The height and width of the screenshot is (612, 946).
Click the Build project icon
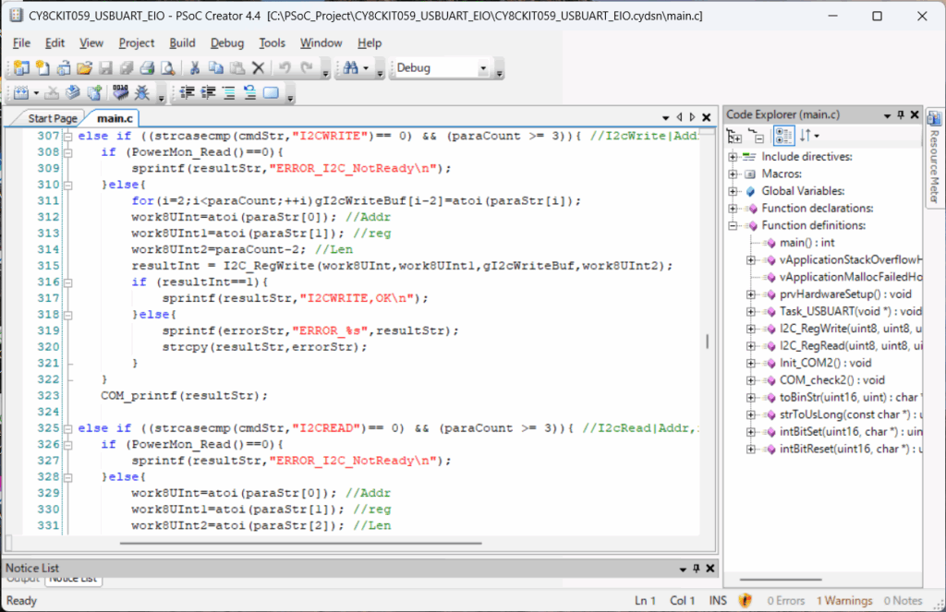(22, 93)
